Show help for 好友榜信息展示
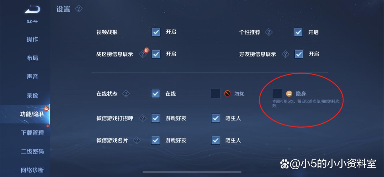The height and width of the screenshot is (177, 384). (x=285, y=54)
